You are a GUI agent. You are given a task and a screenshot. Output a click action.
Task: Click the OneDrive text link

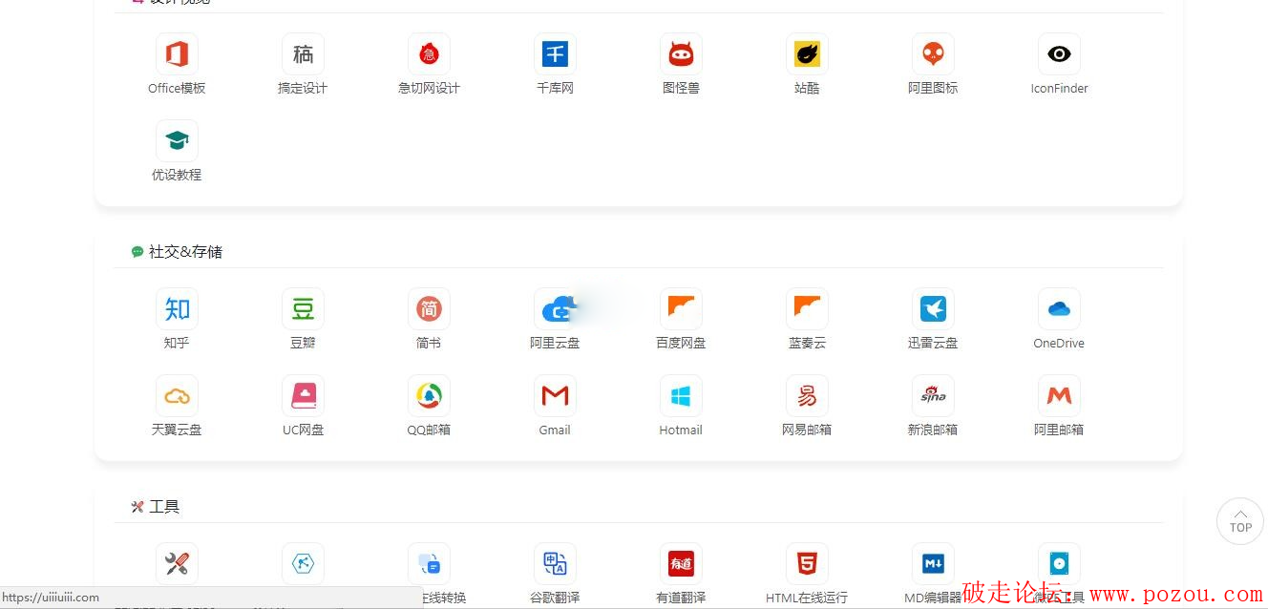click(x=1059, y=344)
